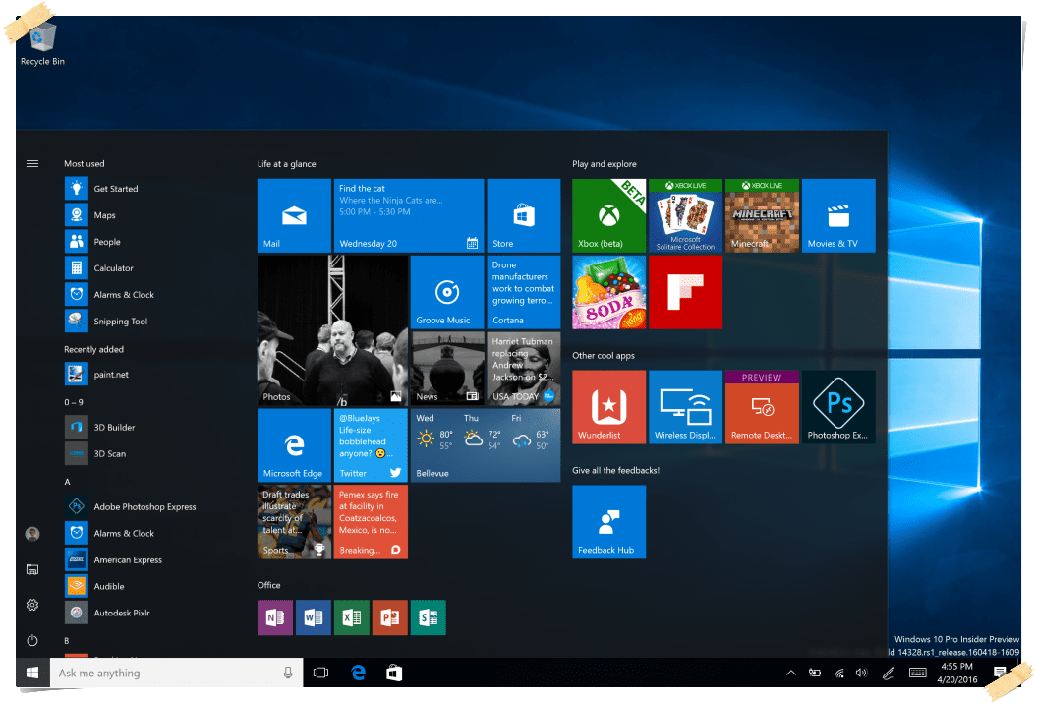Open Word from the Office group
This screenshot has width=1037, height=703.
click(313, 617)
